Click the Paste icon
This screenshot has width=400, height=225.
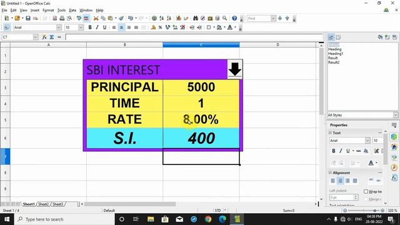click(111, 18)
